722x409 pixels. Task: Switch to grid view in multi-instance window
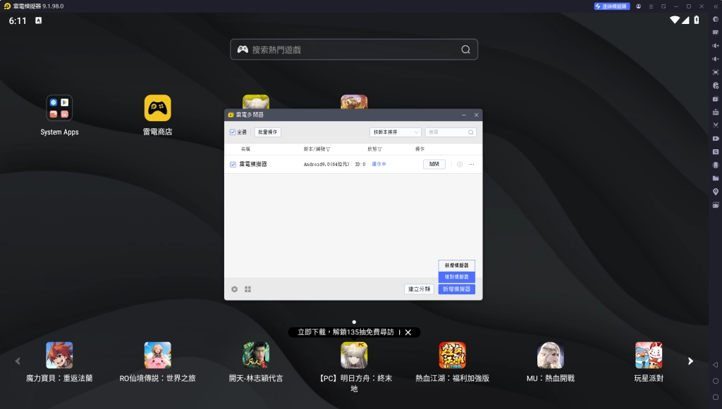coord(248,289)
